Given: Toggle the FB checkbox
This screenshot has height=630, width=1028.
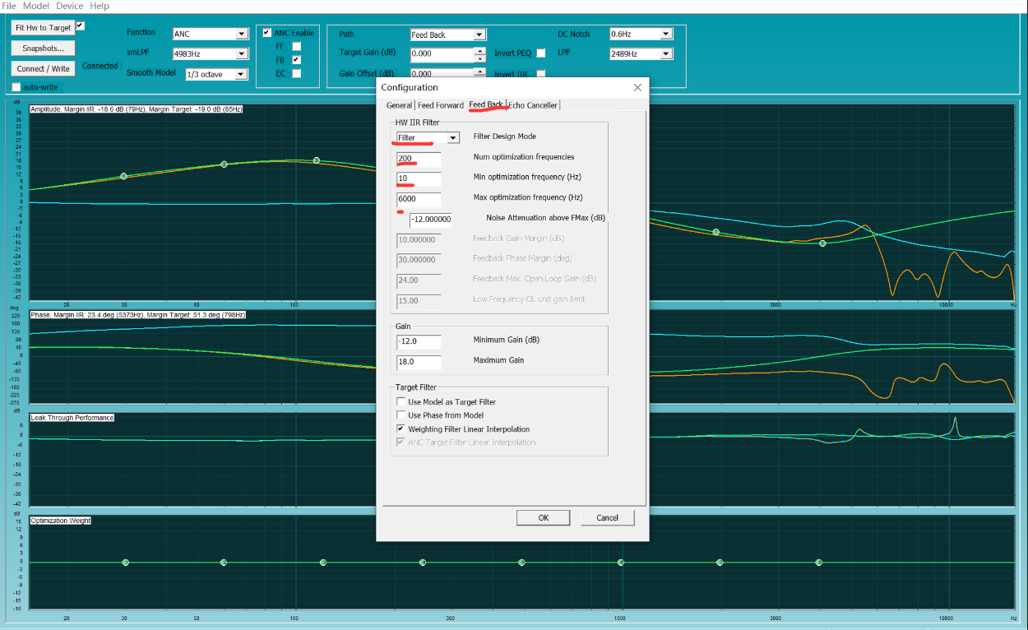Looking at the screenshot, I should click(297, 60).
